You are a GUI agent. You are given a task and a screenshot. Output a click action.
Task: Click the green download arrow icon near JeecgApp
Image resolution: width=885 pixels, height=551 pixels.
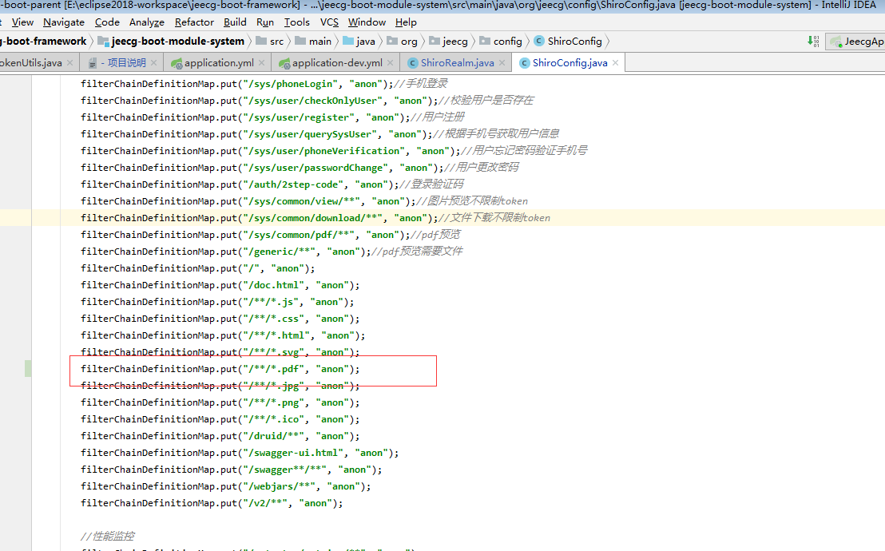812,41
